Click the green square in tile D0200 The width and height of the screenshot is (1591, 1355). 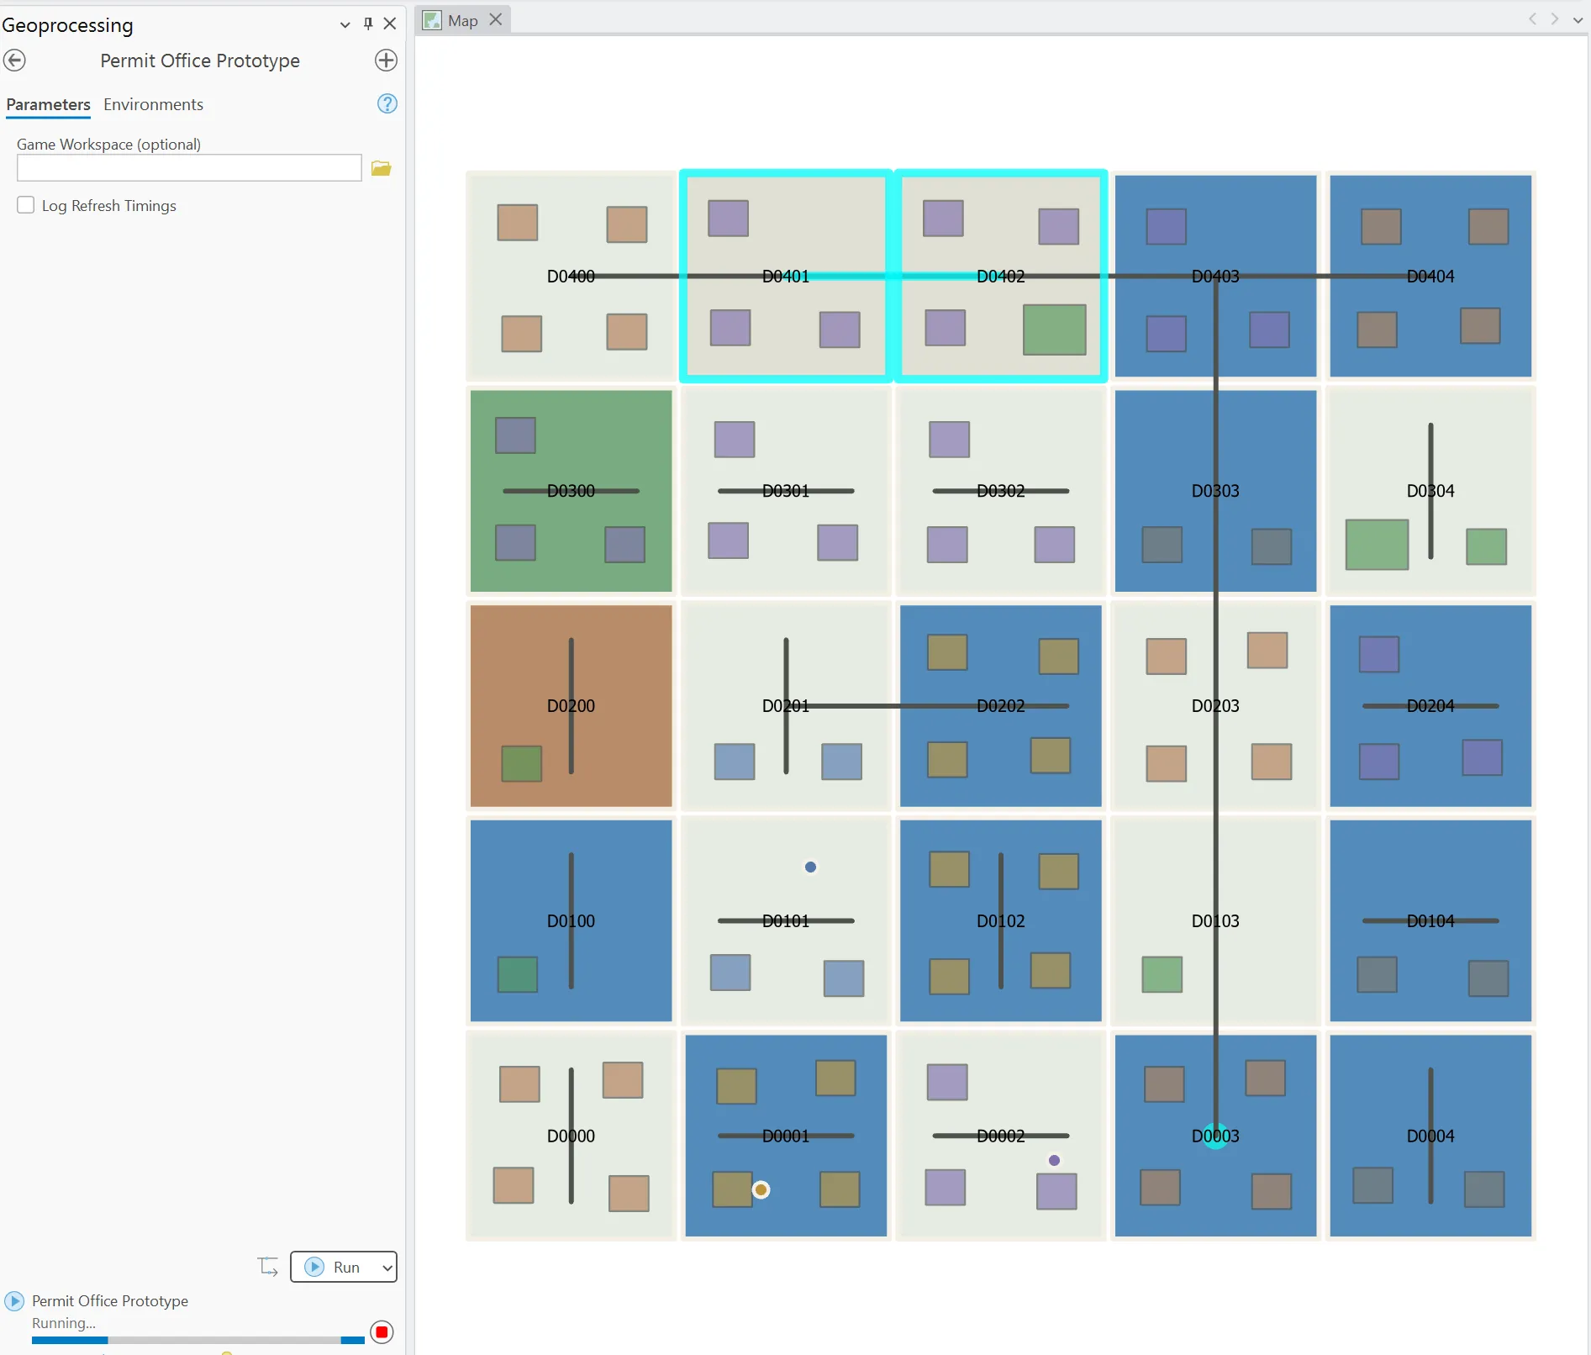tap(521, 764)
